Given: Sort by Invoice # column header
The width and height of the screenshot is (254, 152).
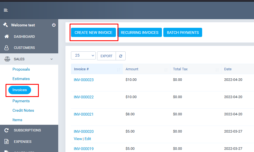Looking at the screenshot, I should [x=81, y=69].
